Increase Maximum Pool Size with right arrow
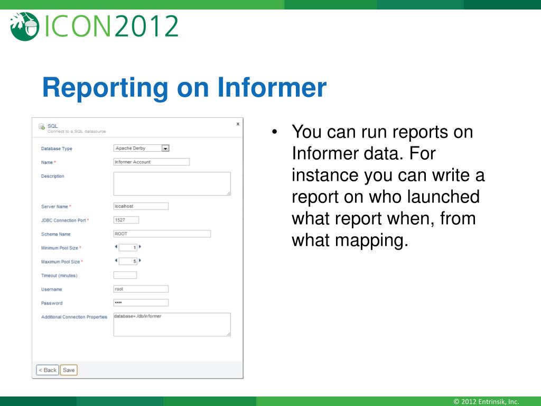Viewport: 541px width, 406px height. coord(139,261)
